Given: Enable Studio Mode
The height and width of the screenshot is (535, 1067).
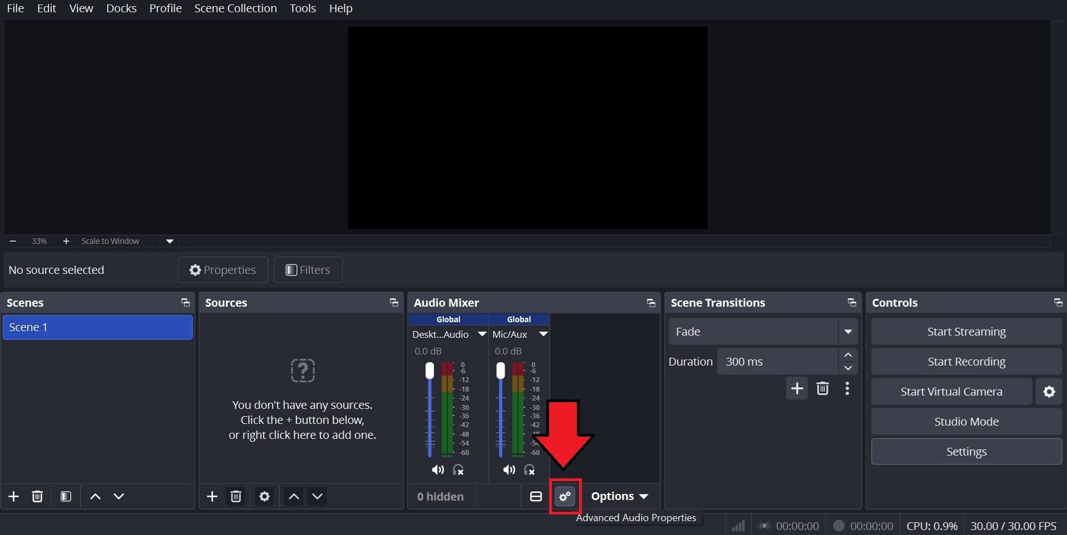Looking at the screenshot, I should pos(966,422).
